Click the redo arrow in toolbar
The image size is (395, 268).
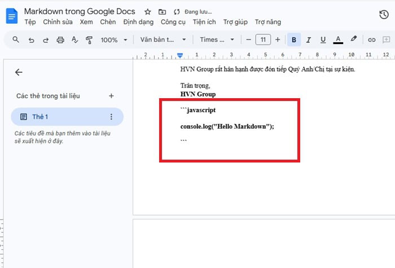pos(46,40)
